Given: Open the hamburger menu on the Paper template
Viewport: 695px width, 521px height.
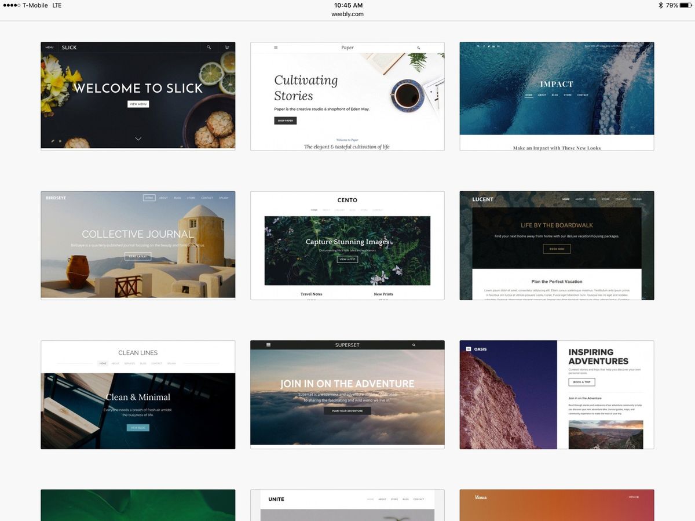Looking at the screenshot, I should click(x=275, y=47).
